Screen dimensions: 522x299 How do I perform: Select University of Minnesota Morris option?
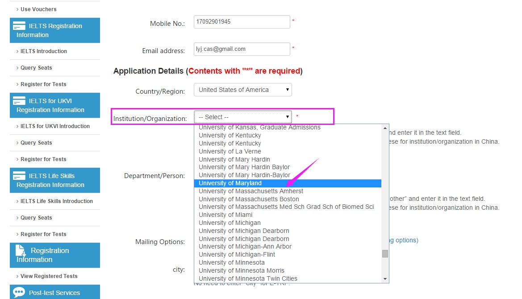pos(288,270)
